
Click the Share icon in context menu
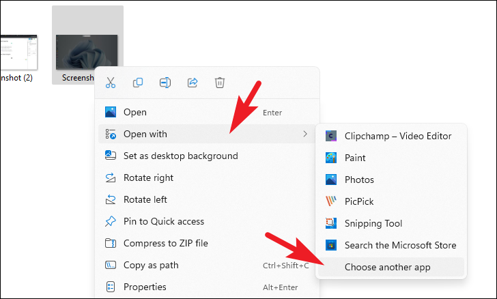[193, 83]
